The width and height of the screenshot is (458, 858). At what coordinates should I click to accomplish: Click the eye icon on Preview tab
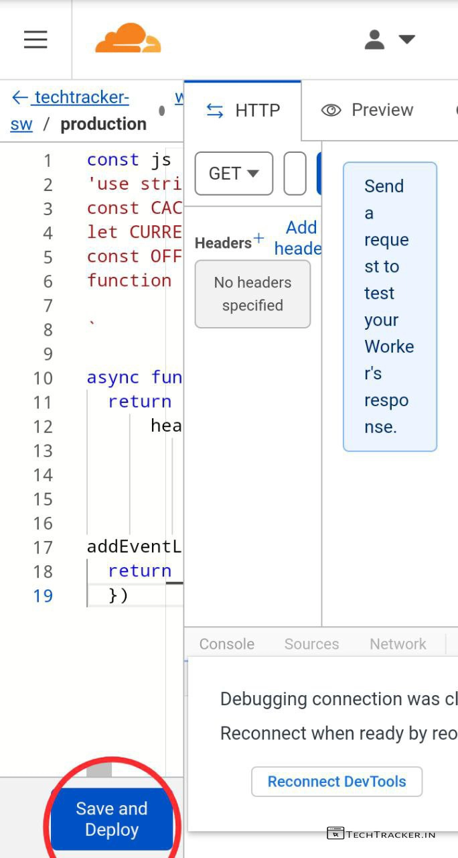(x=331, y=110)
